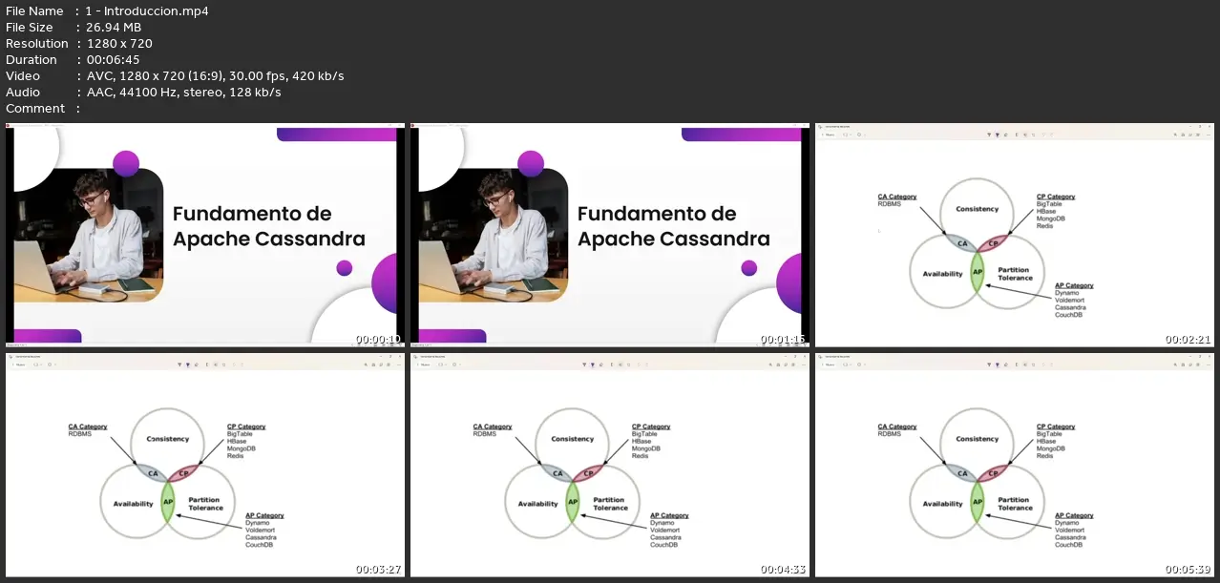Image resolution: width=1220 pixels, height=583 pixels.
Task: Click 'CA Category' heading in the 00:03:27 frame
Action: click(x=88, y=427)
